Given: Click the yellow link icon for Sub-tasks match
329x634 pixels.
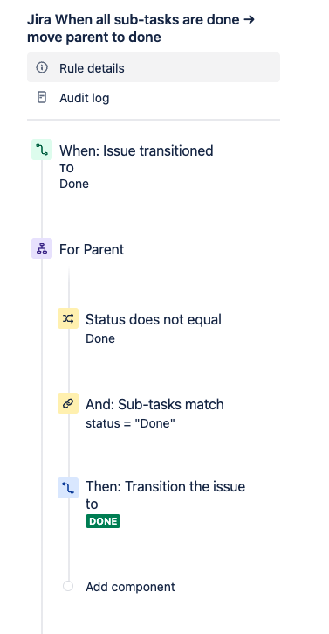Looking at the screenshot, I should (x=68, y=403).
